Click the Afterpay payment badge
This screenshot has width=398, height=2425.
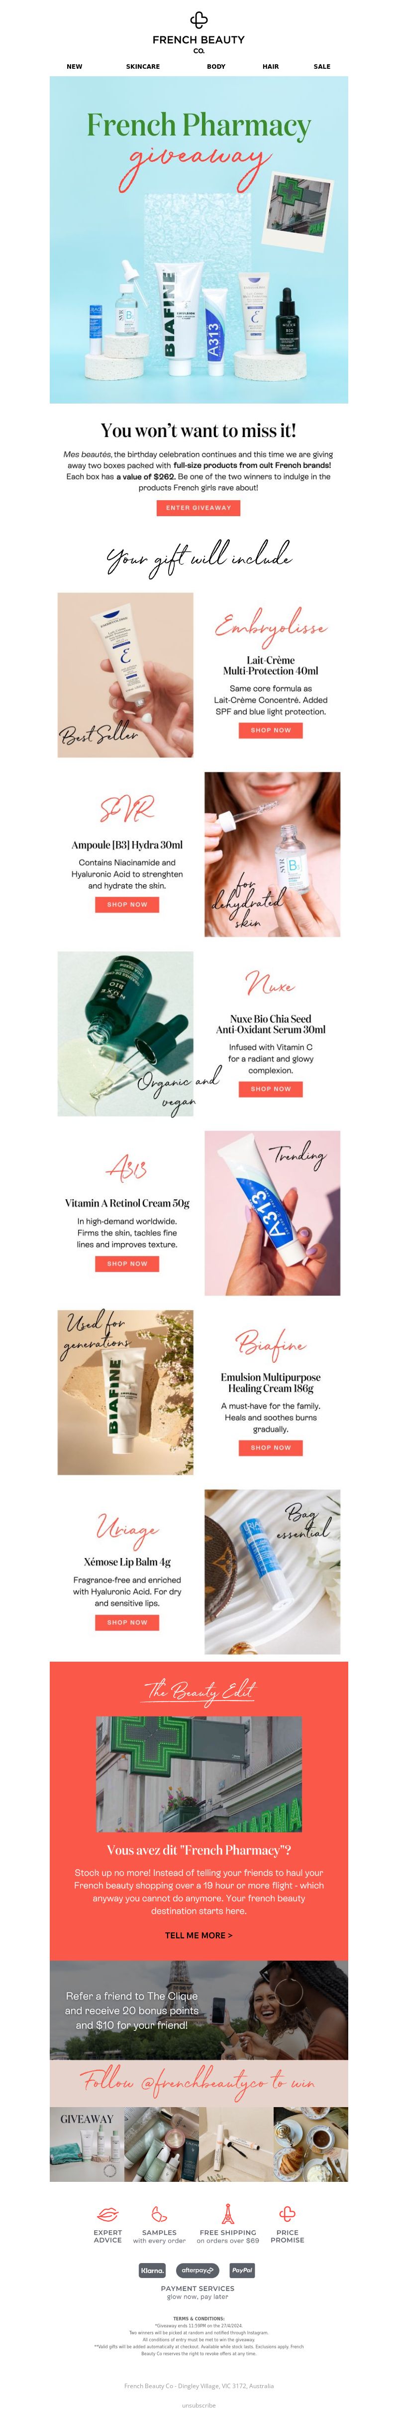[x=199, y=2270]
